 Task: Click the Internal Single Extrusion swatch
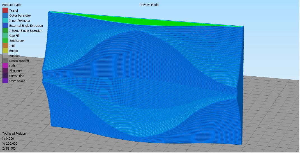pyautogui.click(x=5, y=31)
